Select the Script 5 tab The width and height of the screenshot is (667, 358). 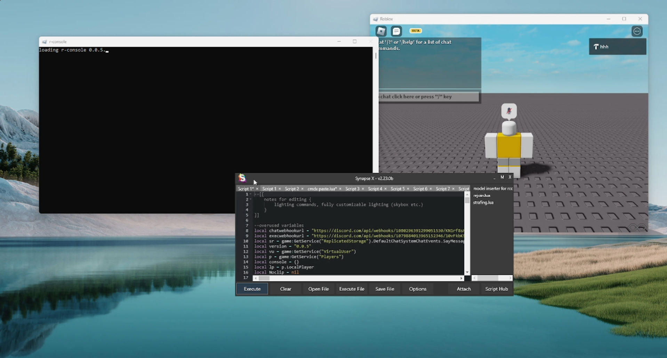(397, 189)
